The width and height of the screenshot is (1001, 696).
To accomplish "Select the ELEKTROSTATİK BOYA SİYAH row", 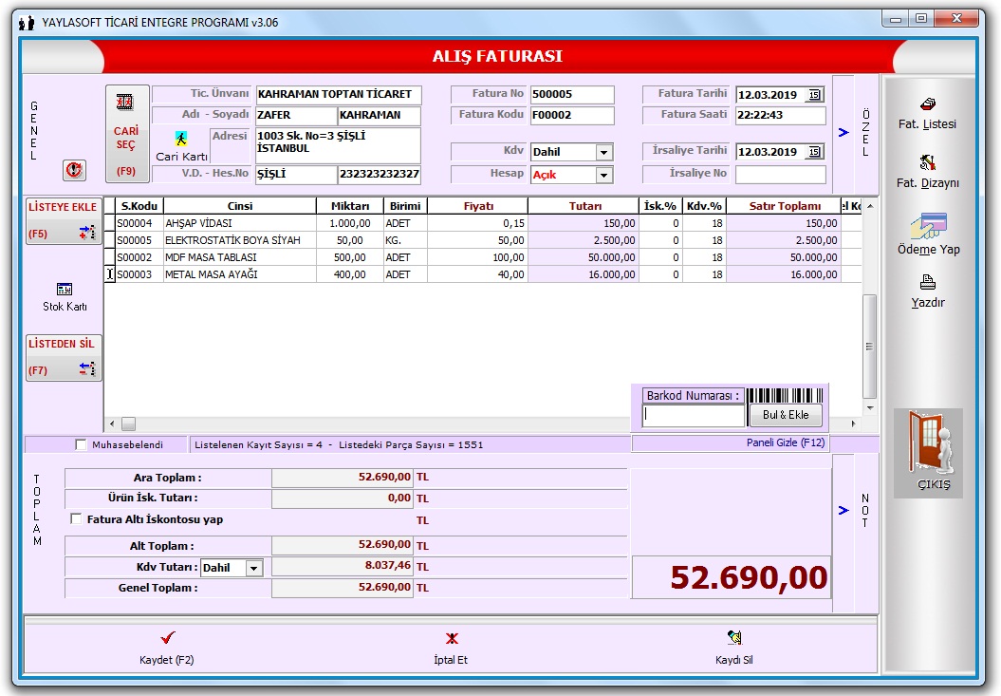I will [x=483, y=240].
